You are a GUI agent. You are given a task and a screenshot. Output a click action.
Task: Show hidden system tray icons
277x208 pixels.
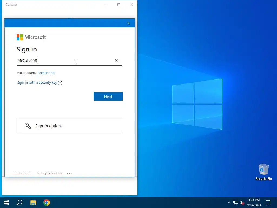tap(229, 203)
